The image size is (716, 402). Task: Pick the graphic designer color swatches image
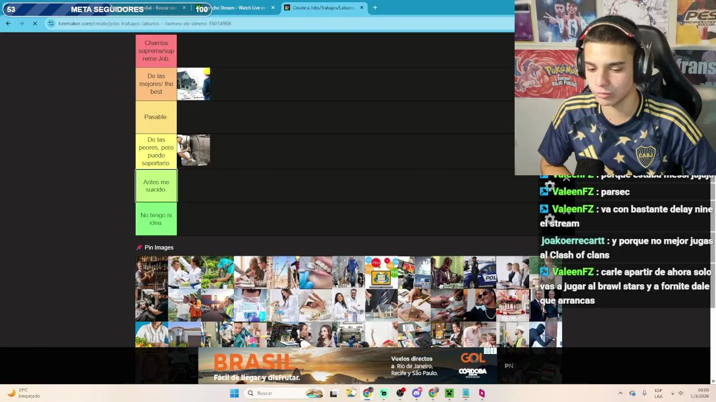(414, 334)
